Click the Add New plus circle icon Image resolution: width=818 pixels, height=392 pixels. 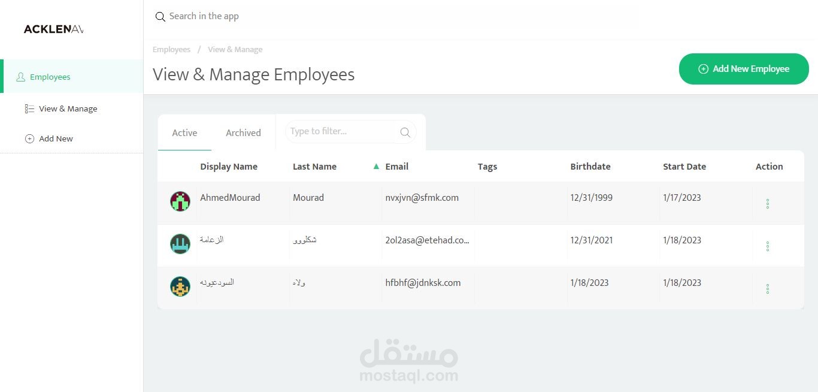tap(29, 138)
